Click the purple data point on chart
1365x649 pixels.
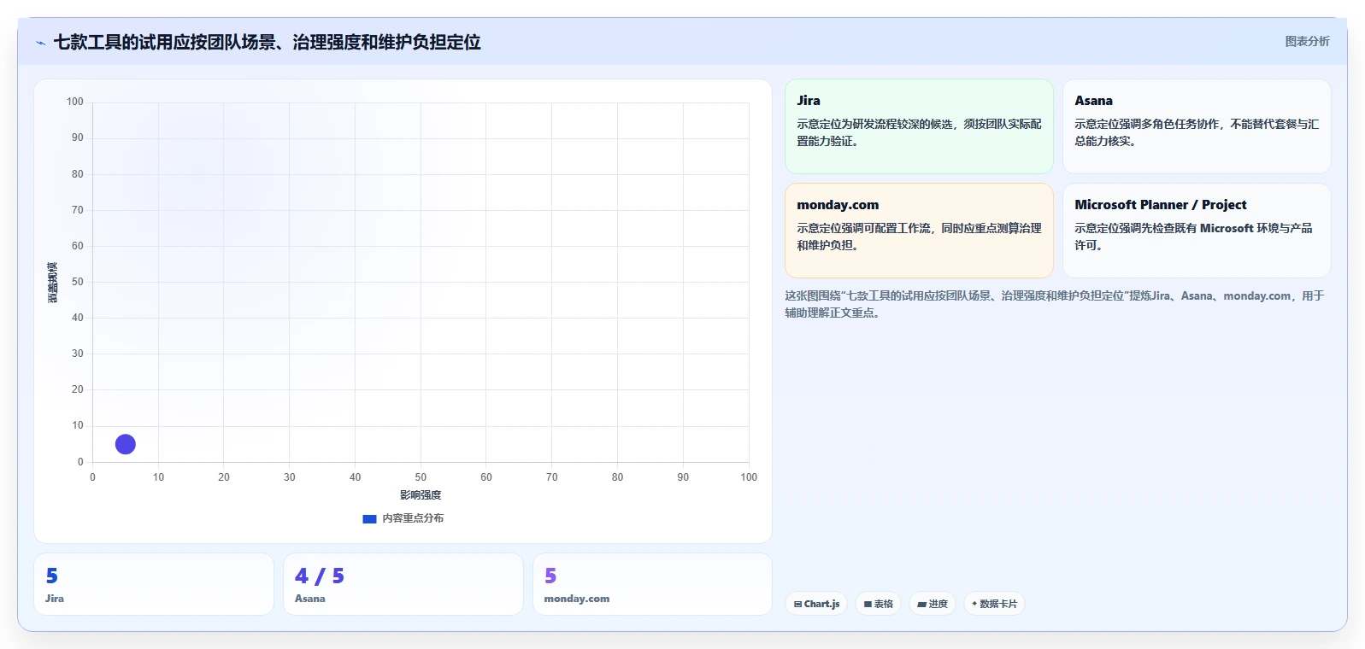[125, 444]
